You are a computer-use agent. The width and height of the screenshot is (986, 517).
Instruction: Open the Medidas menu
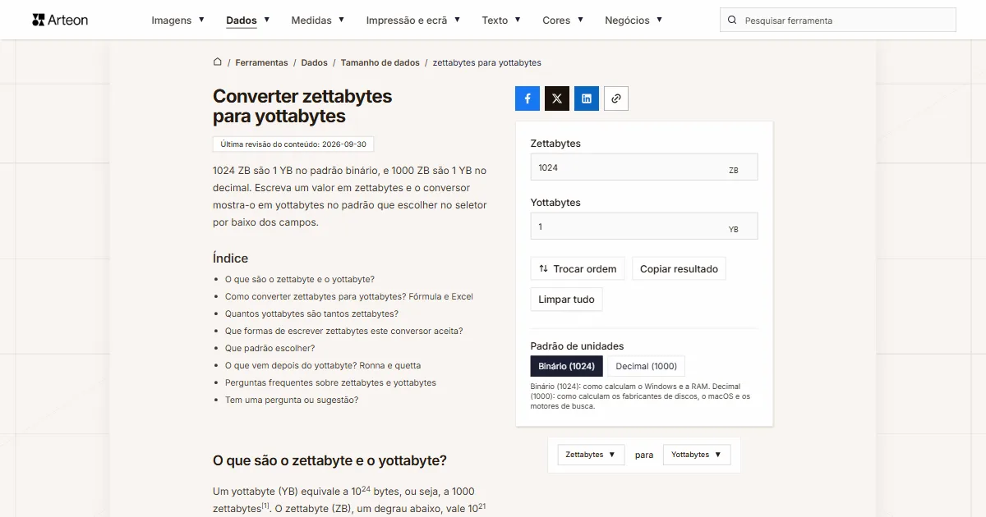coord(318,21)
